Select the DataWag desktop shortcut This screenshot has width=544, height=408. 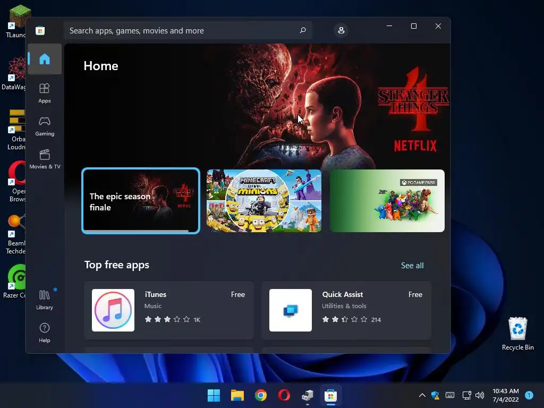[14, 73]
